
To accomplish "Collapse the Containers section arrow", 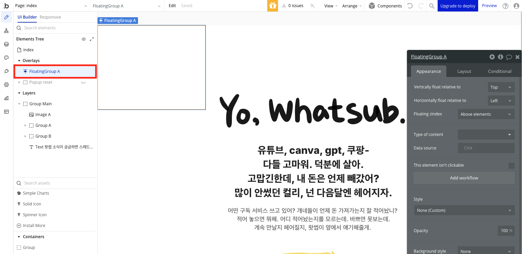I will 19,237.
